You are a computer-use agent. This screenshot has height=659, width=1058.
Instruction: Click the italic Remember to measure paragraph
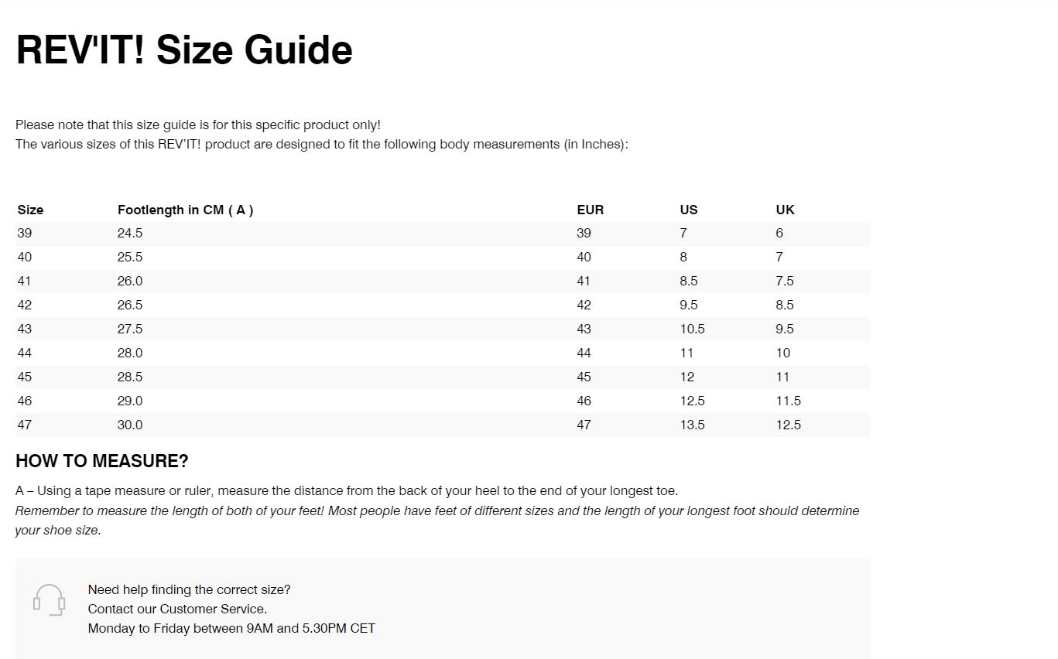(437, 520)
